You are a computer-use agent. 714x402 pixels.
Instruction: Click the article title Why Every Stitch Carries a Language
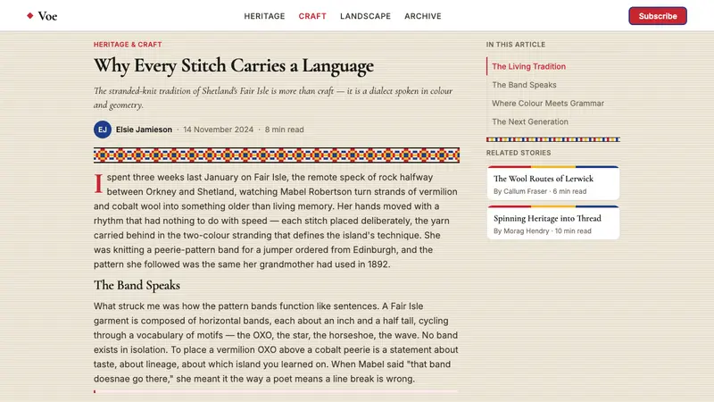(x=234, y=66)
